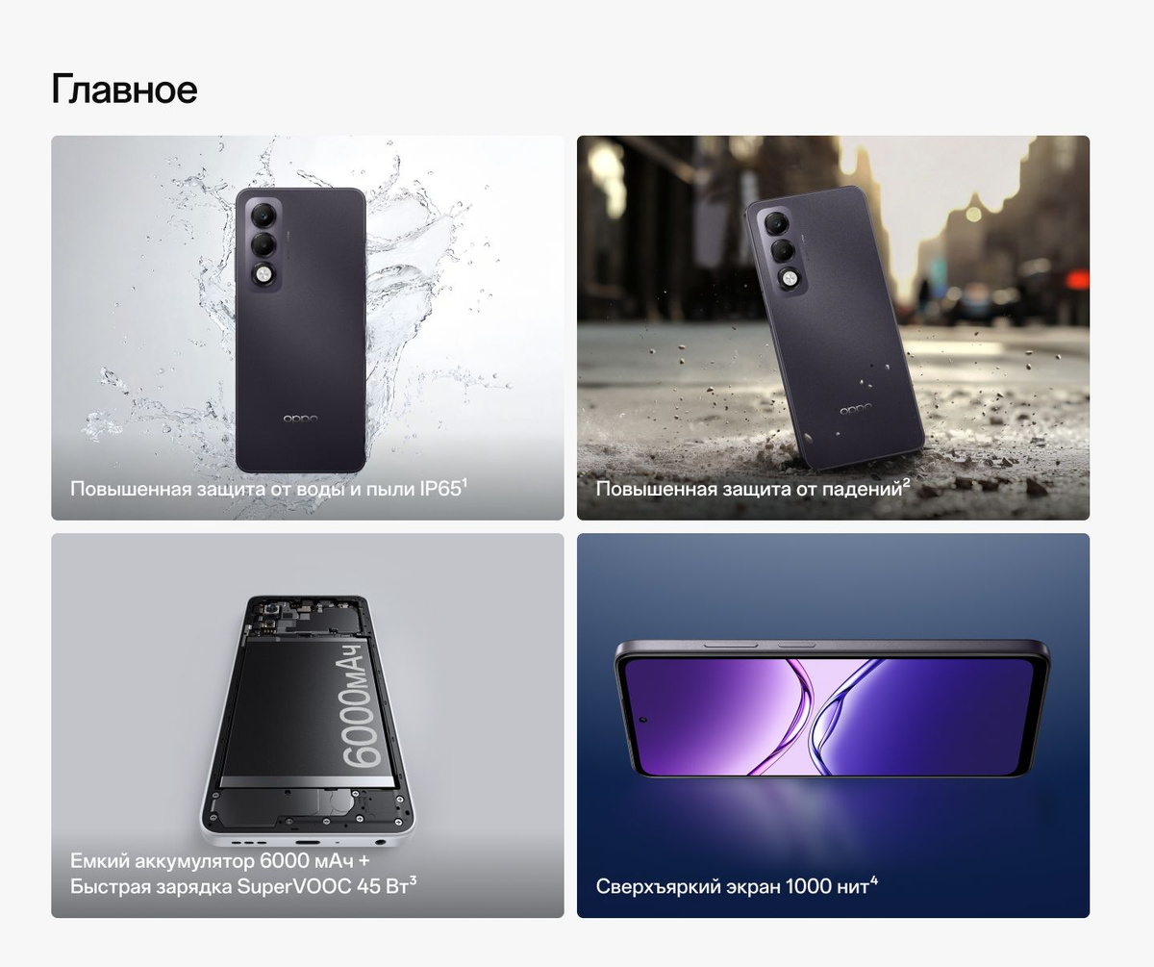
Task: Click the ring flash on the falling phone
Action: pos(789,280)
